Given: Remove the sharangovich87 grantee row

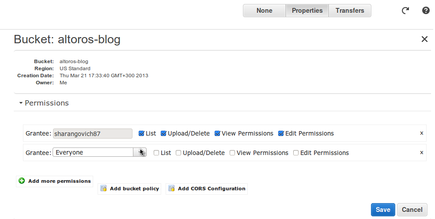Looking at the screenshot, I should [421, 133].
